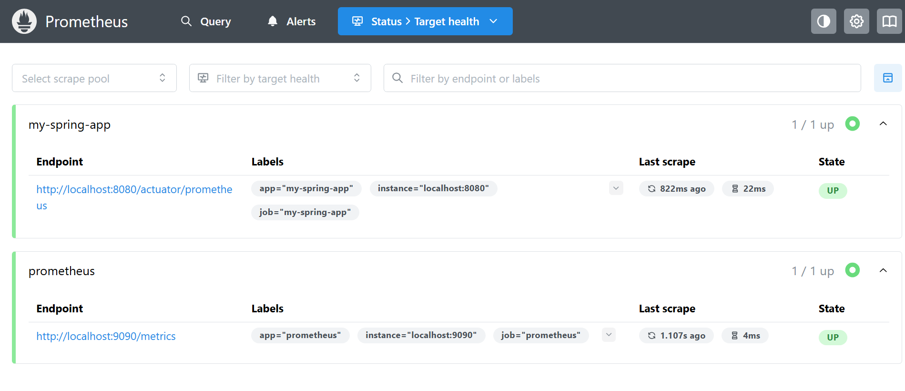Expand labels for localhost:9090 target
This screenshot has width=905, height=391.
coord(609,335)
